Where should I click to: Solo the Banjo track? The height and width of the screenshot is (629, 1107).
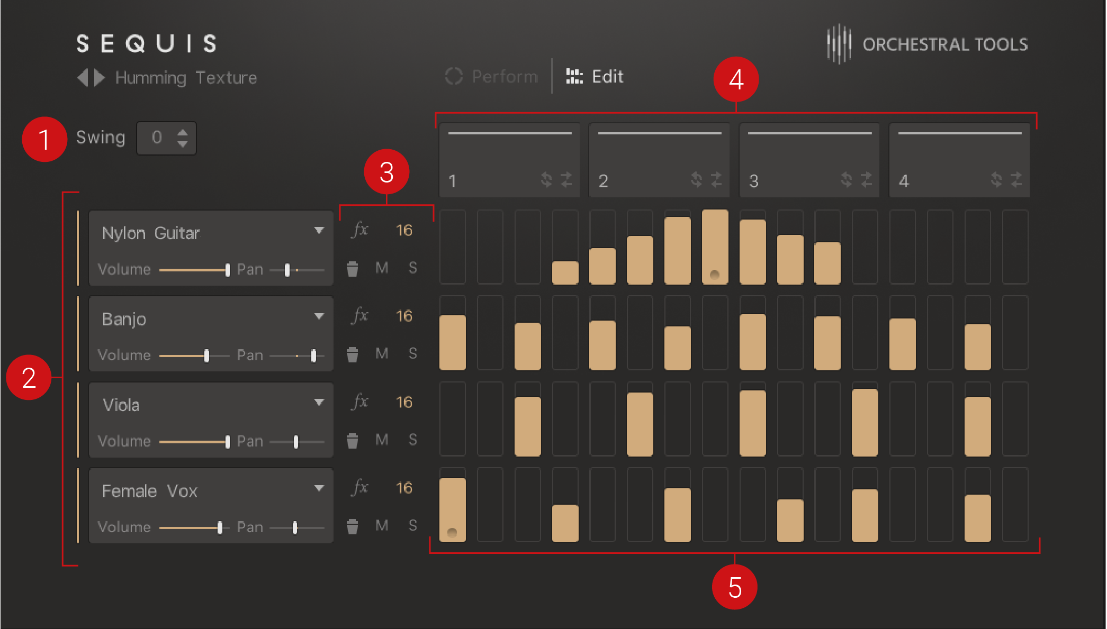tap(413, 353)
